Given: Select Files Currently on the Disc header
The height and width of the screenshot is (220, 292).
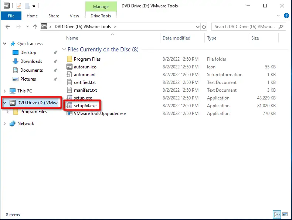Looking at the screenshot, I should point(103,50).
